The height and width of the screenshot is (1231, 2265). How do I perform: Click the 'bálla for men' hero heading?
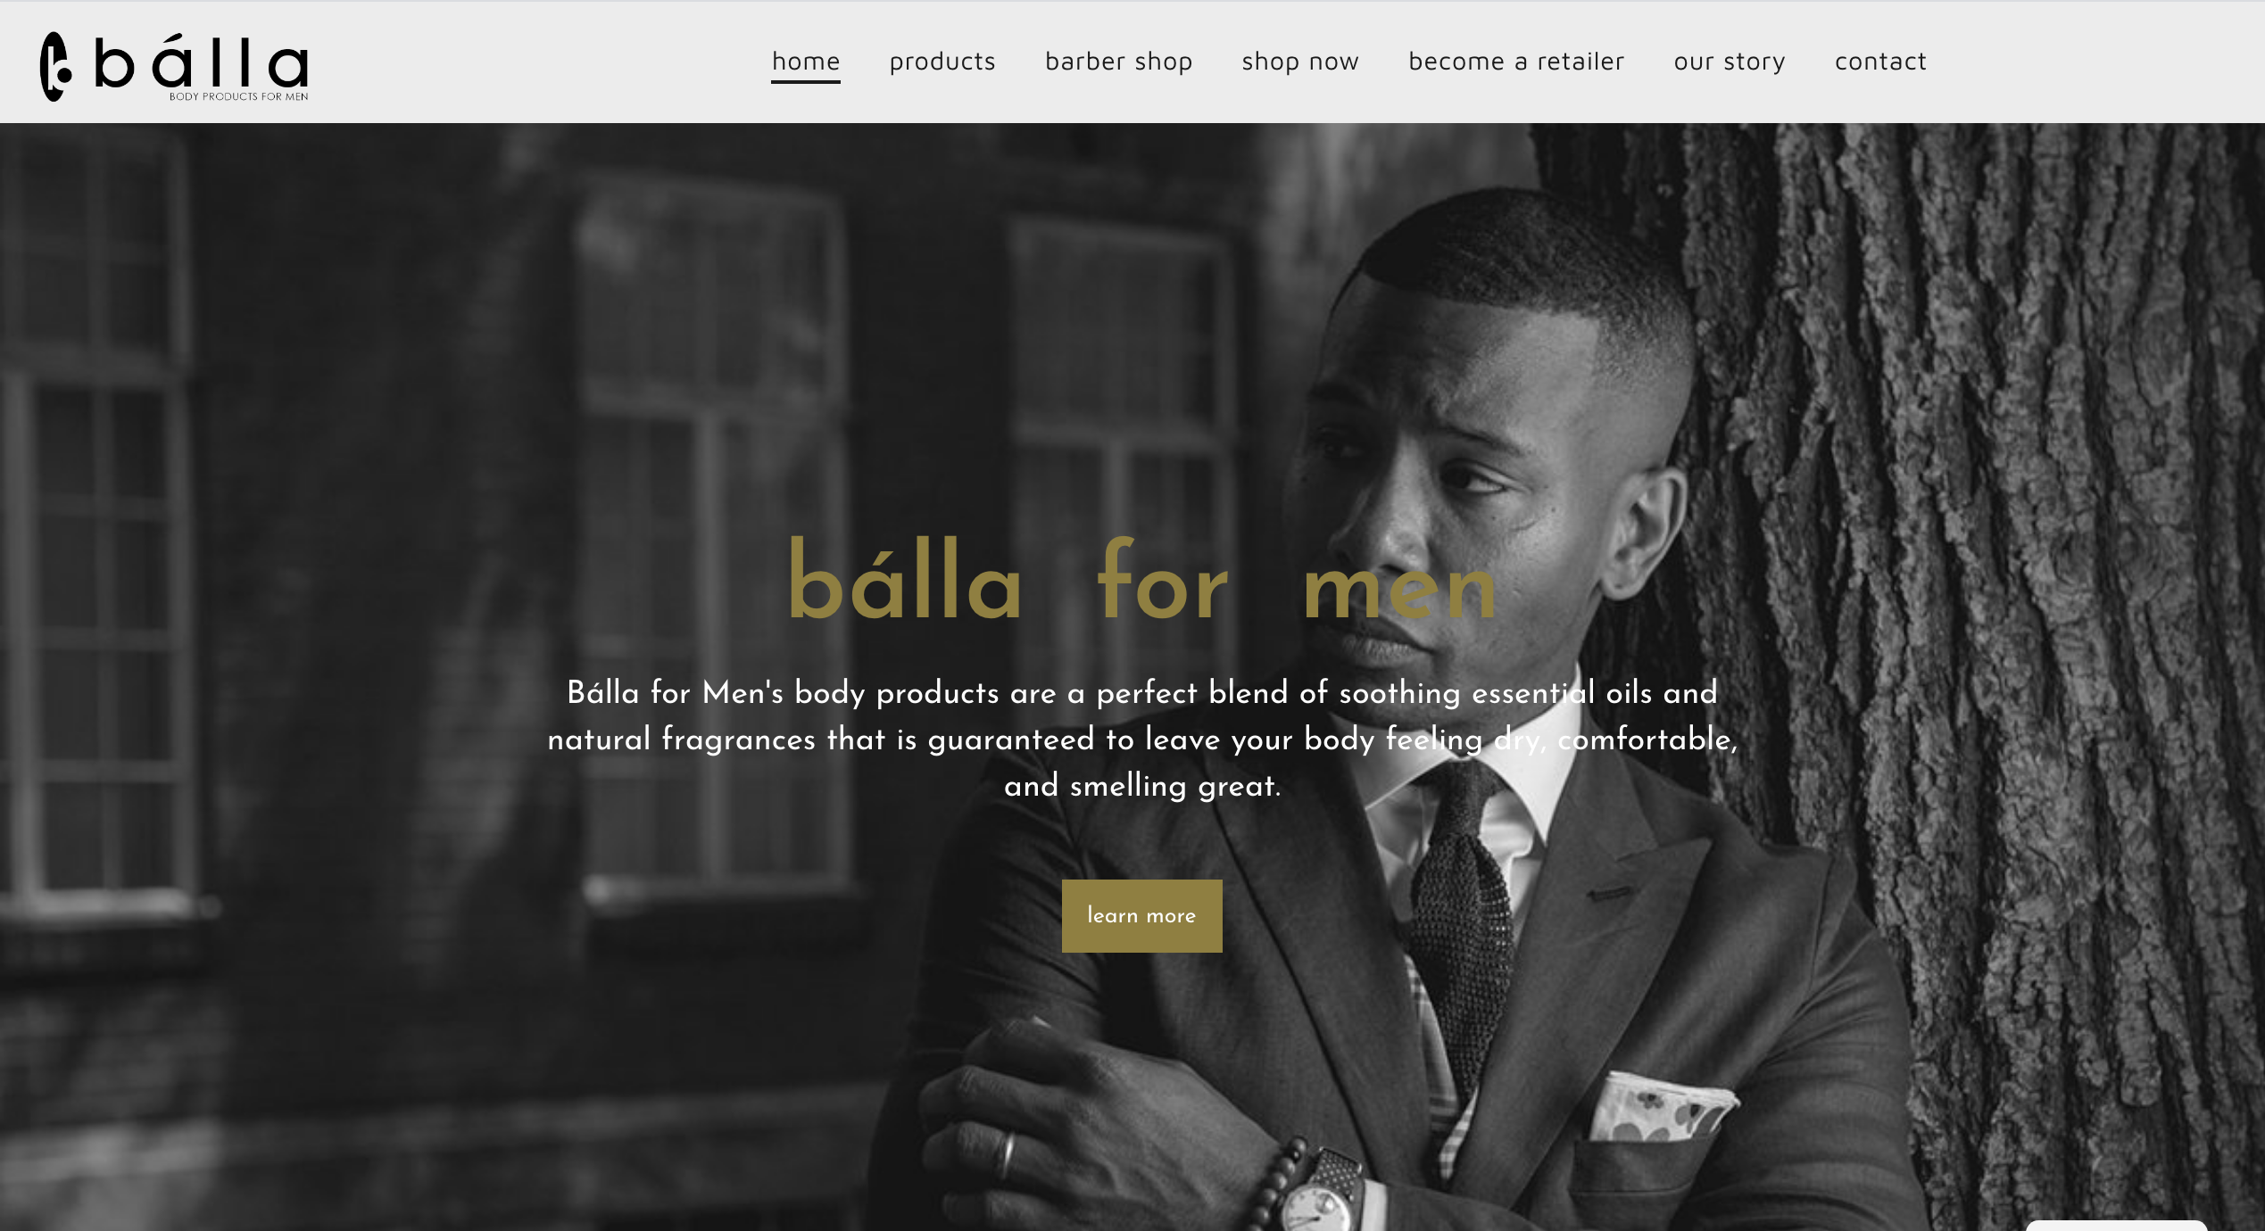tap(1141, 582)
